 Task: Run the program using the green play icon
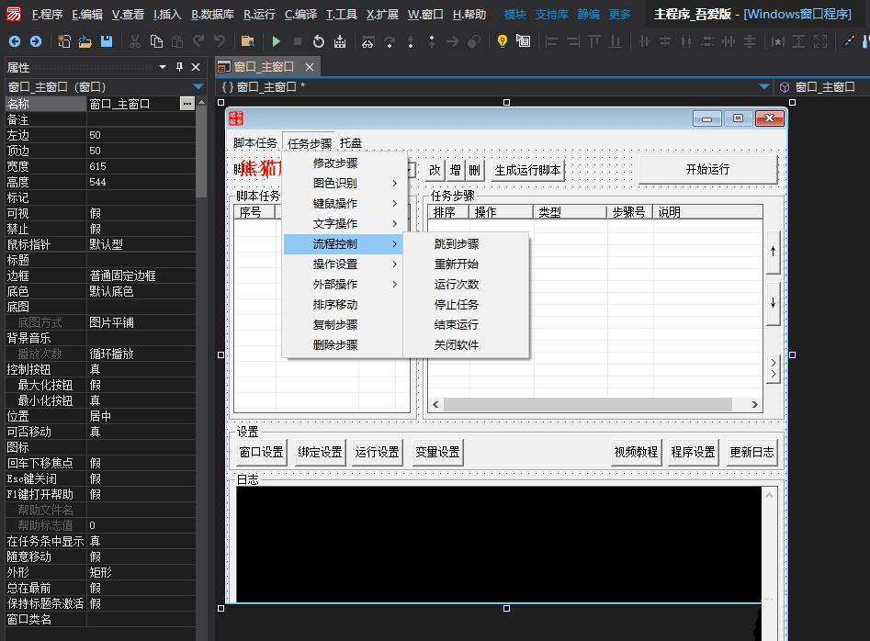277,41
